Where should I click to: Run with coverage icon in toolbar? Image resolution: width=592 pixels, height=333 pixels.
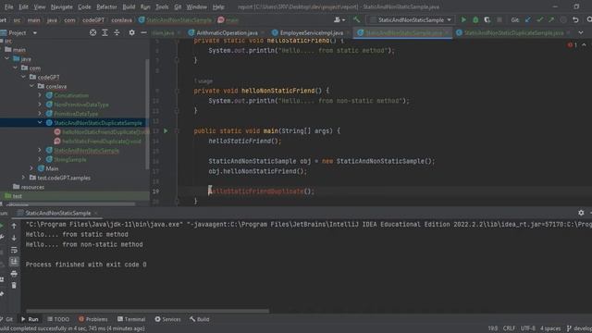(487, 19)
